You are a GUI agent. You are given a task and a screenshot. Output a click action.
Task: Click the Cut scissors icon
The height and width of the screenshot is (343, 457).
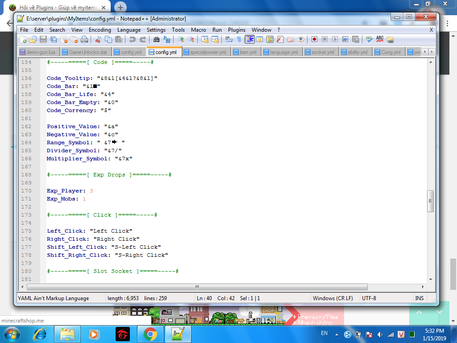click(x=98, y=39)
